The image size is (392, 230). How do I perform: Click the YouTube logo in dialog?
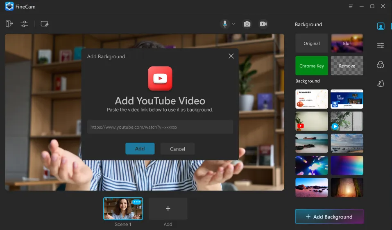tap(160, 78)
